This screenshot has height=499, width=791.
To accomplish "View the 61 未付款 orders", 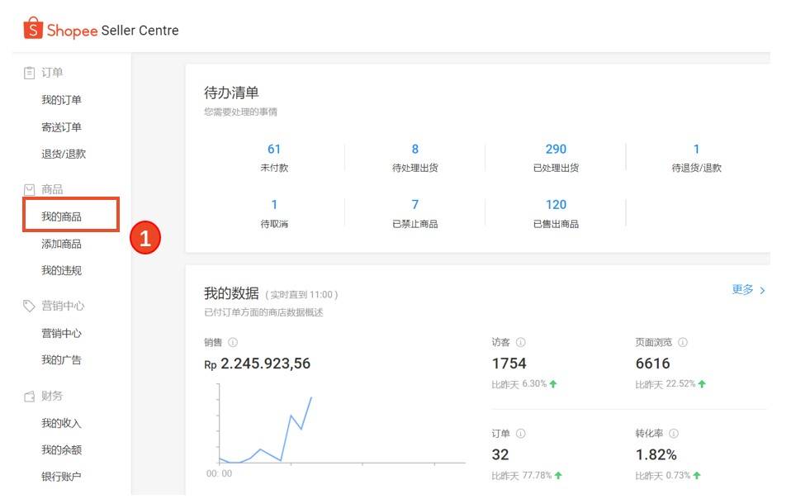I will tap(274, 157).
